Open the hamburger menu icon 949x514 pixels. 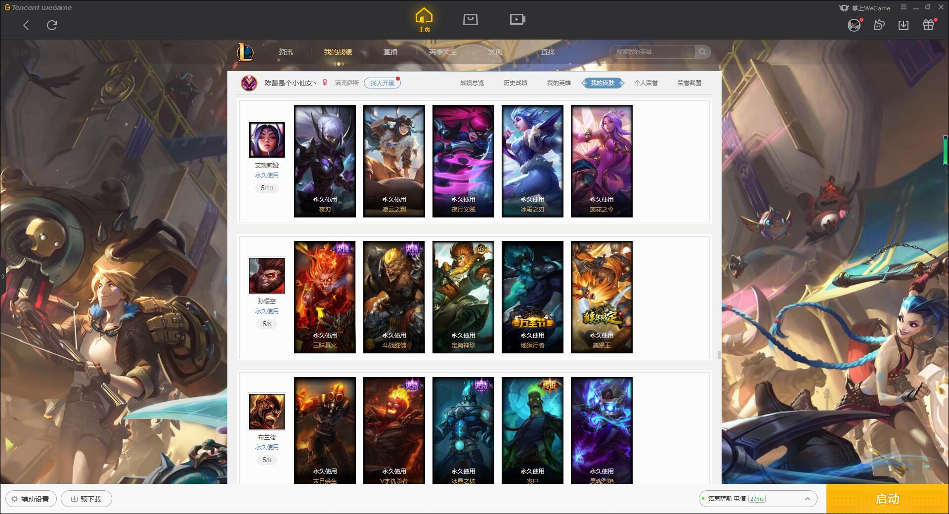904,7
